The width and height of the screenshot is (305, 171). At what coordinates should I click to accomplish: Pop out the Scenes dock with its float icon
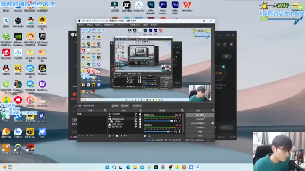tap(105, 111)
